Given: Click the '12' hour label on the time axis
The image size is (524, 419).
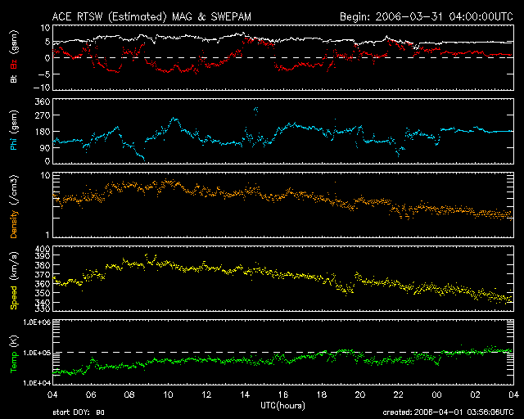Looking at the screenshot, I should [206, 395].
